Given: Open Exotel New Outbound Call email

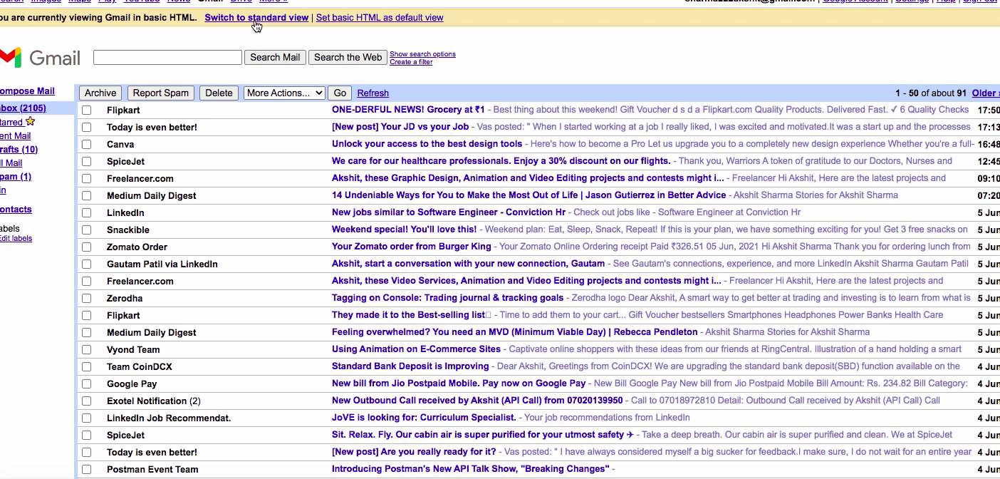Looking at the screenshot, I should click(477, 400).
